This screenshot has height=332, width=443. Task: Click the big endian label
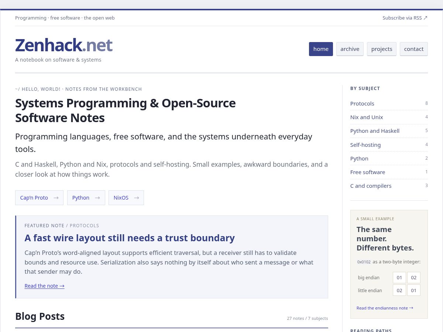(368, 277)
